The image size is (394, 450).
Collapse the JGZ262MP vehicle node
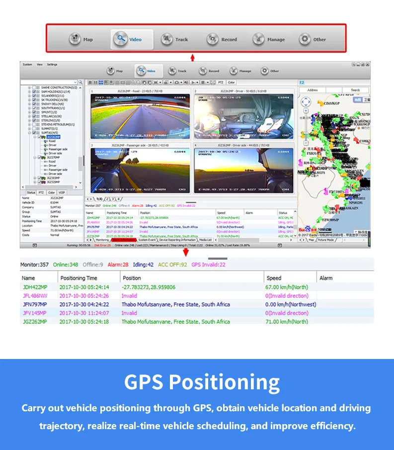pyautogui.click(x=35, y=137)
